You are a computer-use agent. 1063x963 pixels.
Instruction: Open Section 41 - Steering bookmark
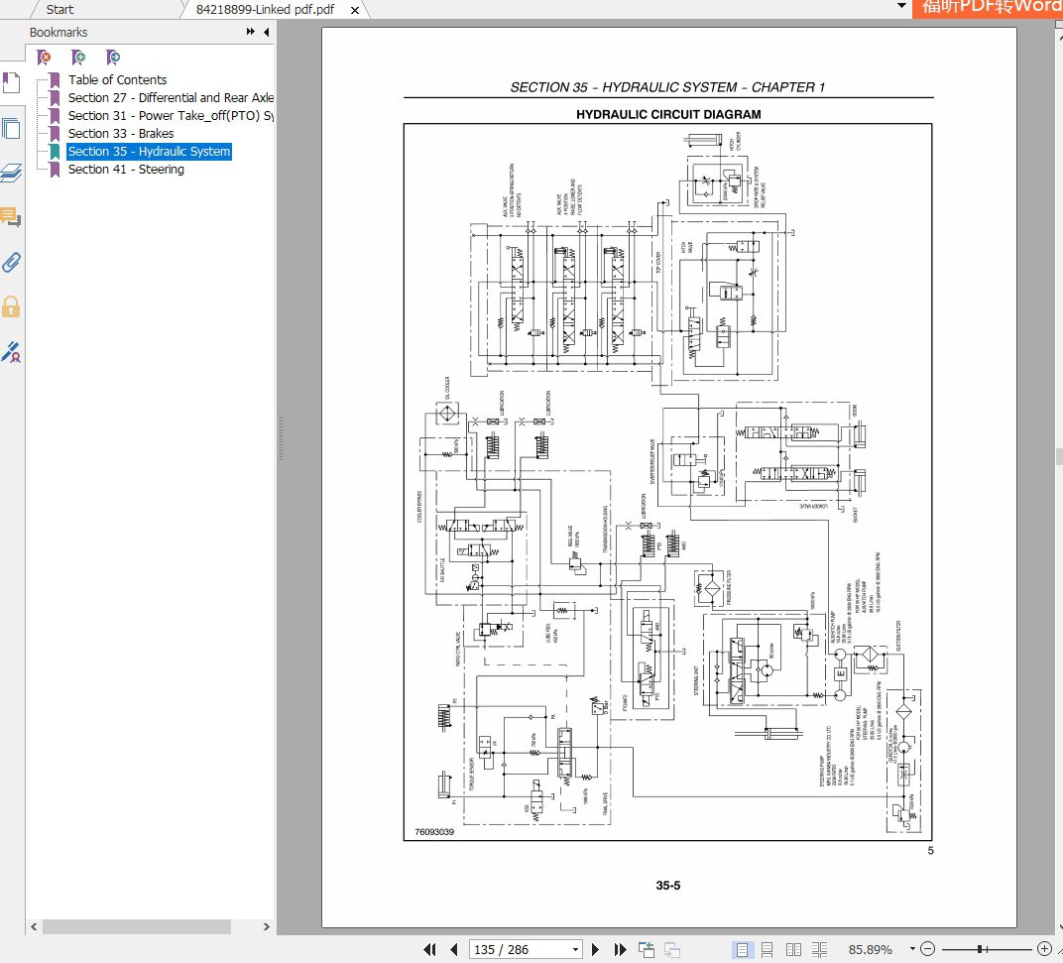(x=126, y=170)
